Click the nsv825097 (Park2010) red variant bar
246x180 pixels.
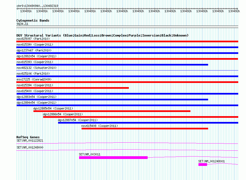[127, 41]
